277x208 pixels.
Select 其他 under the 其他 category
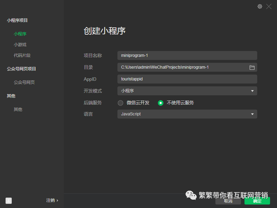click(x=18, y=109)
